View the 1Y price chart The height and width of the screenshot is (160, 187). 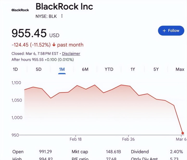click(133, 69)
